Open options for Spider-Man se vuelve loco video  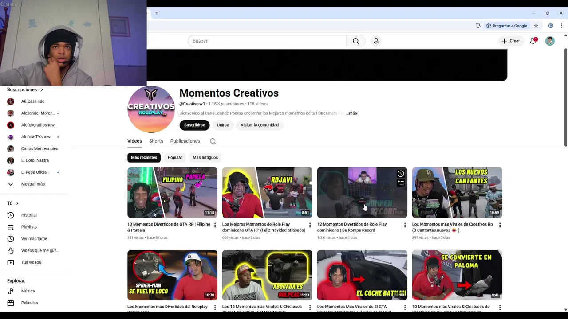pyautogui.click(x=215, y=307)
